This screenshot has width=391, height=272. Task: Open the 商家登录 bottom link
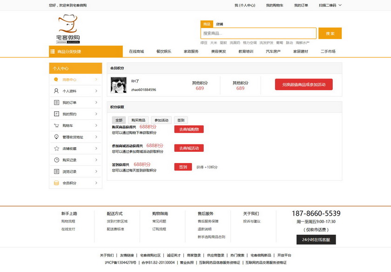click(194, 255)
